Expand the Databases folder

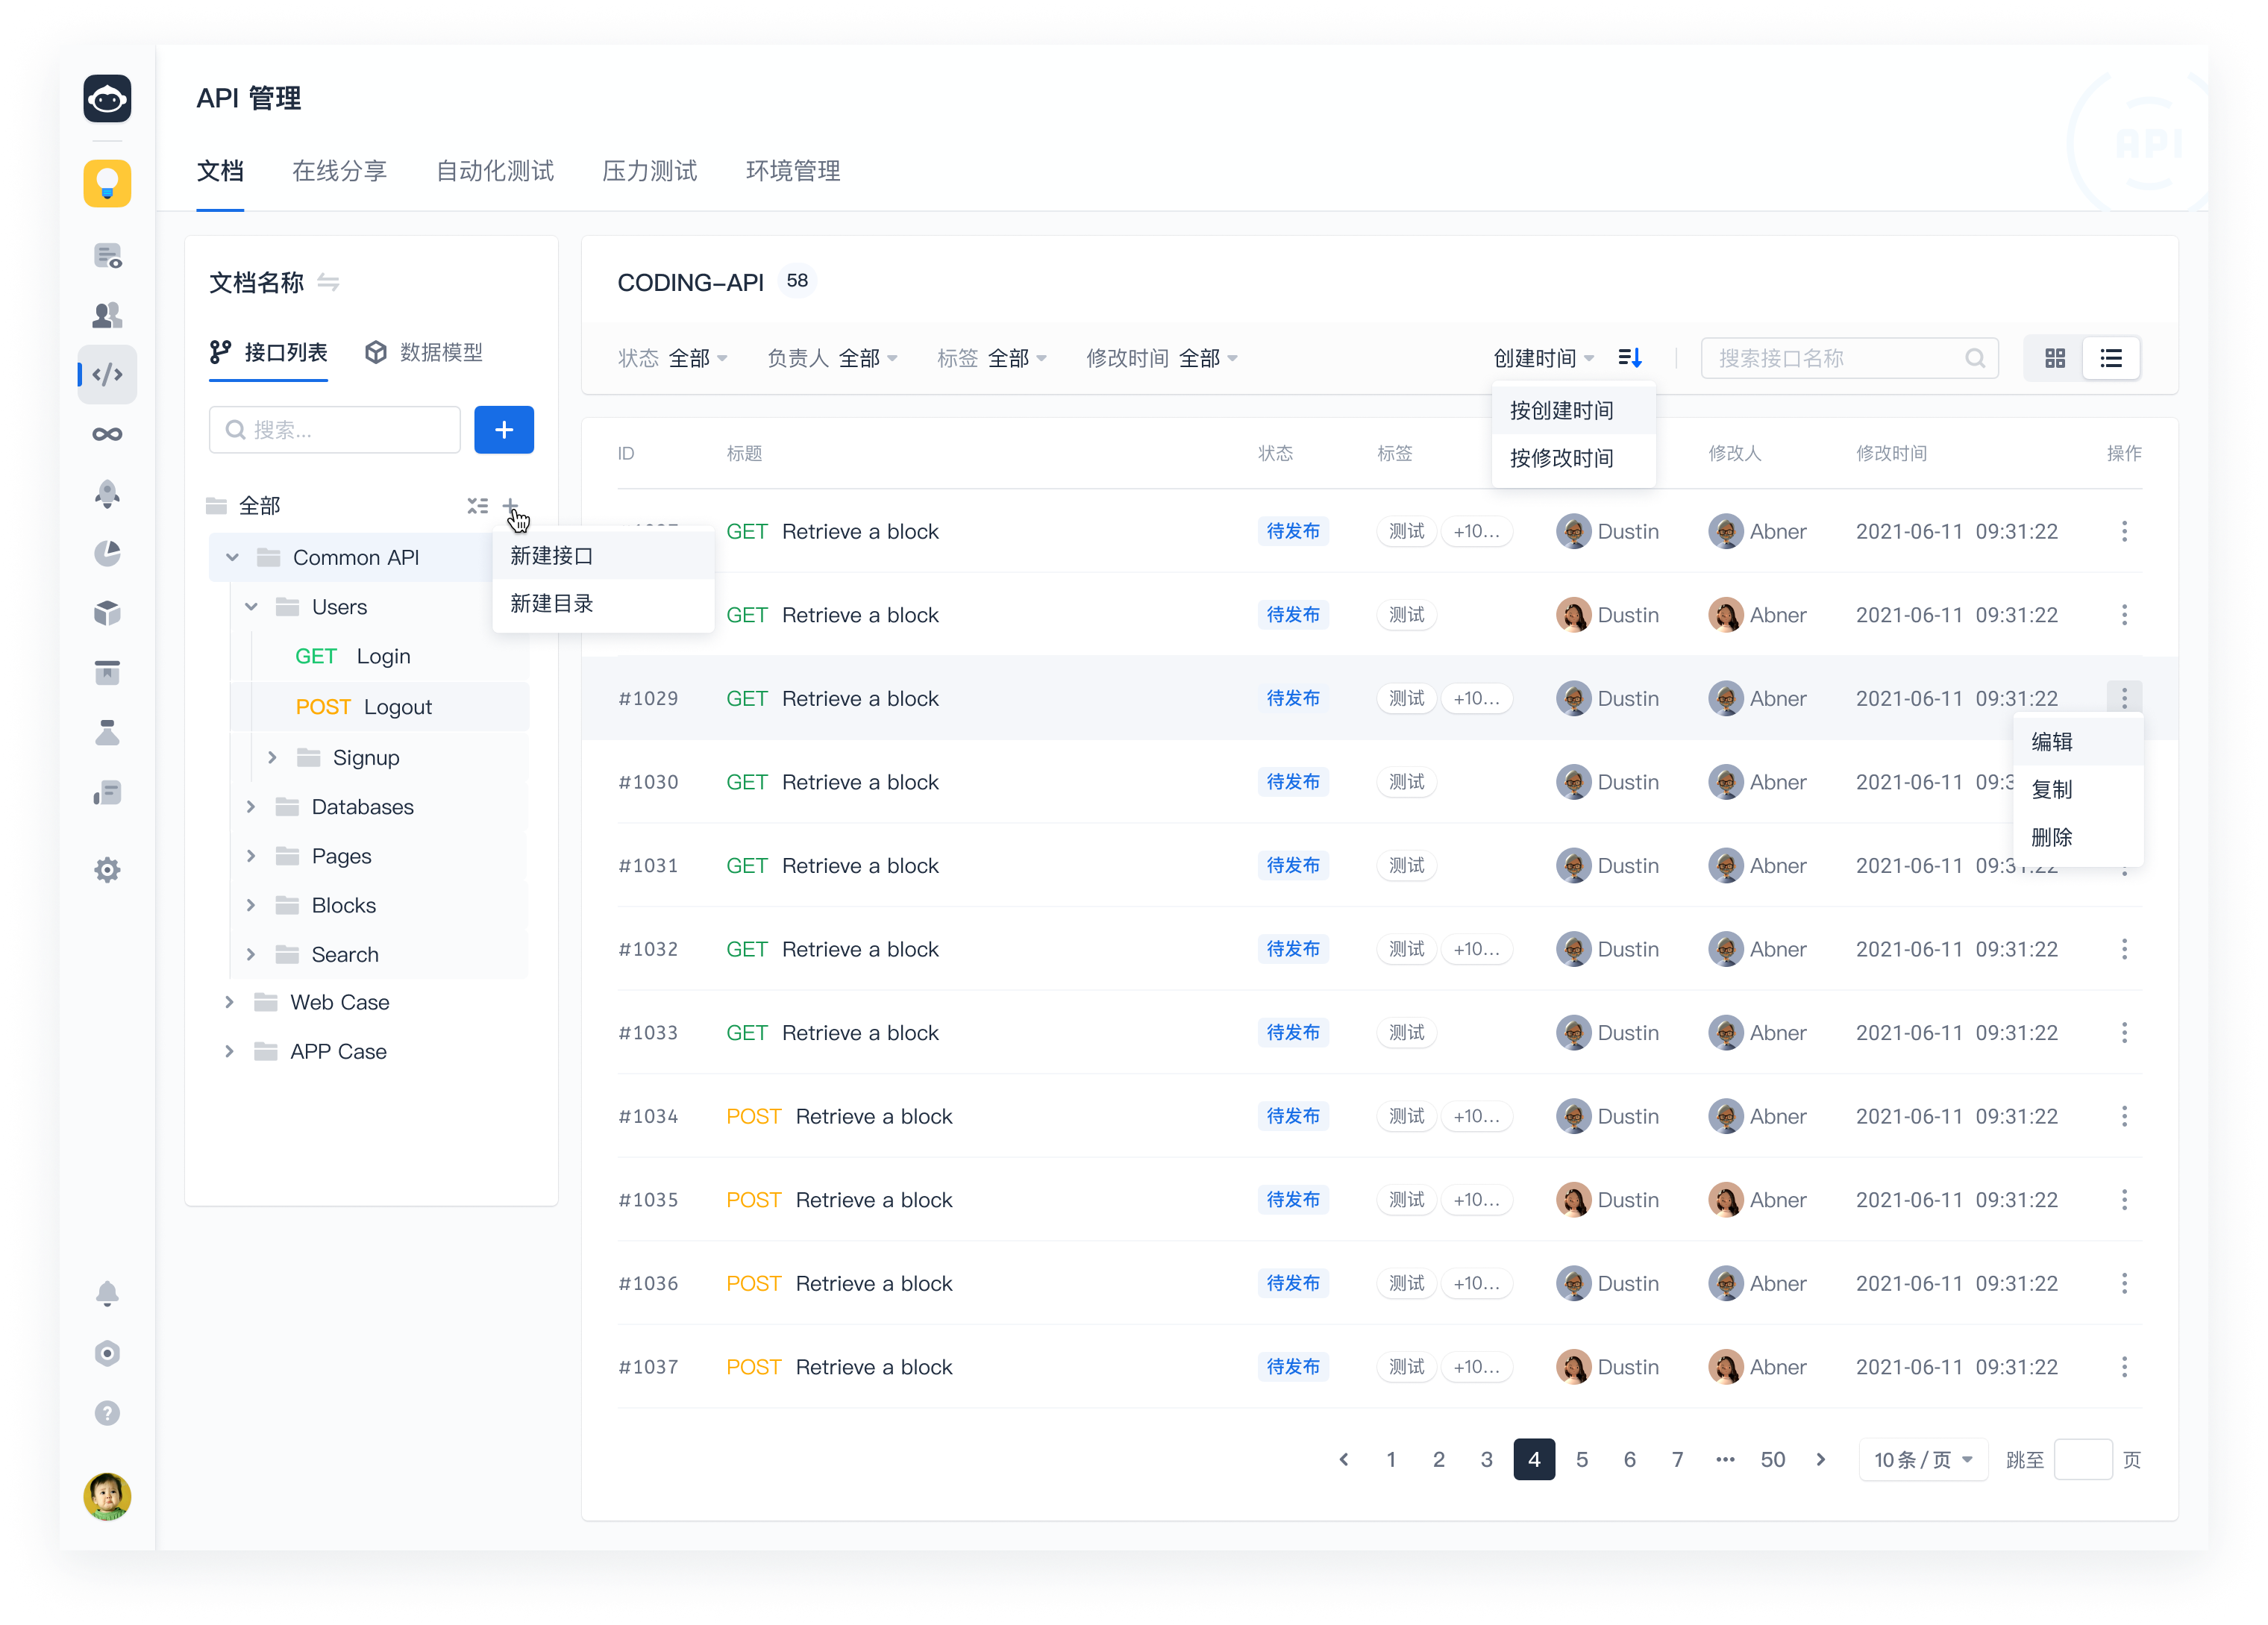pyautogui.click(x=251, y=807)
